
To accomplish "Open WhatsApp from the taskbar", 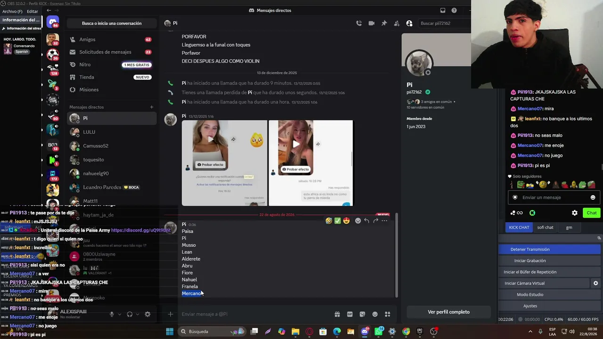I will pos(378,331).
